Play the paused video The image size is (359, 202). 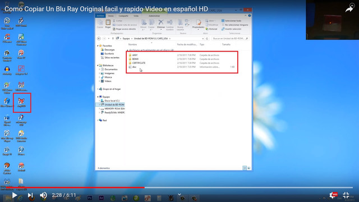[15, 195]
